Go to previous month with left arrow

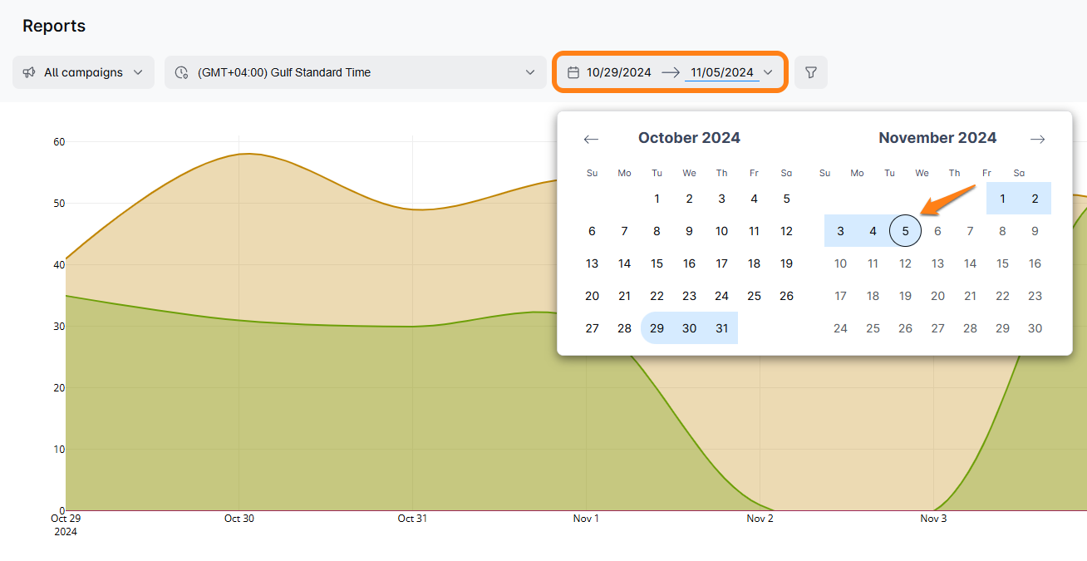click(591, 139)
